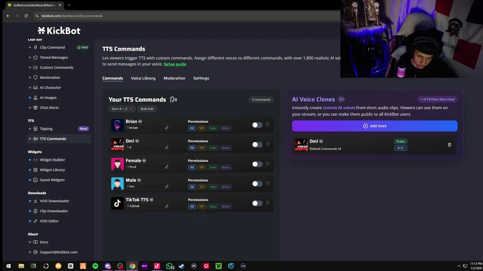Play the Female voice preview speaker icon

(144, 161)
